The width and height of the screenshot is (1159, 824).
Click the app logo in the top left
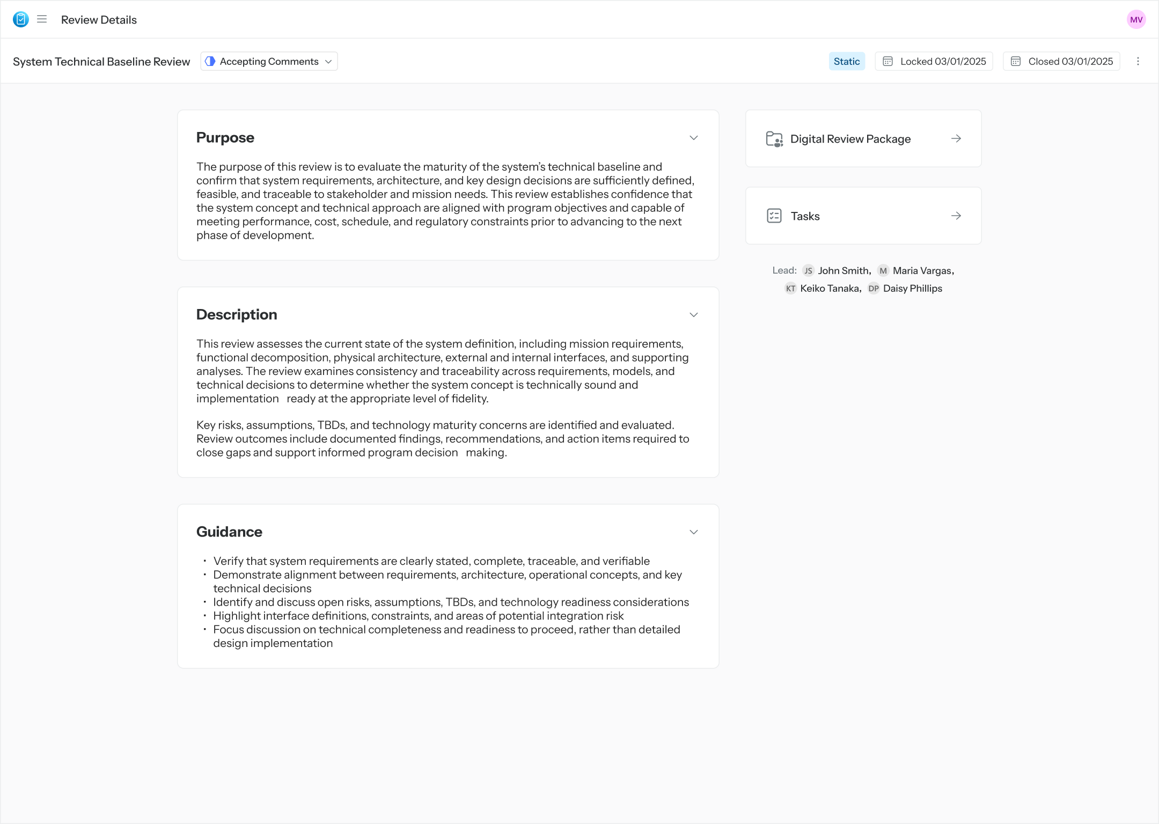[x=20, y=19]
